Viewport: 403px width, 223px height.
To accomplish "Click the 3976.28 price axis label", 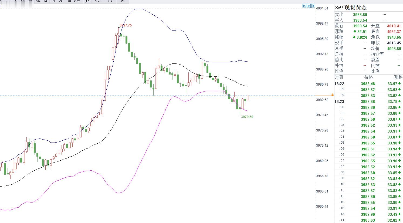I will point(322,130).
